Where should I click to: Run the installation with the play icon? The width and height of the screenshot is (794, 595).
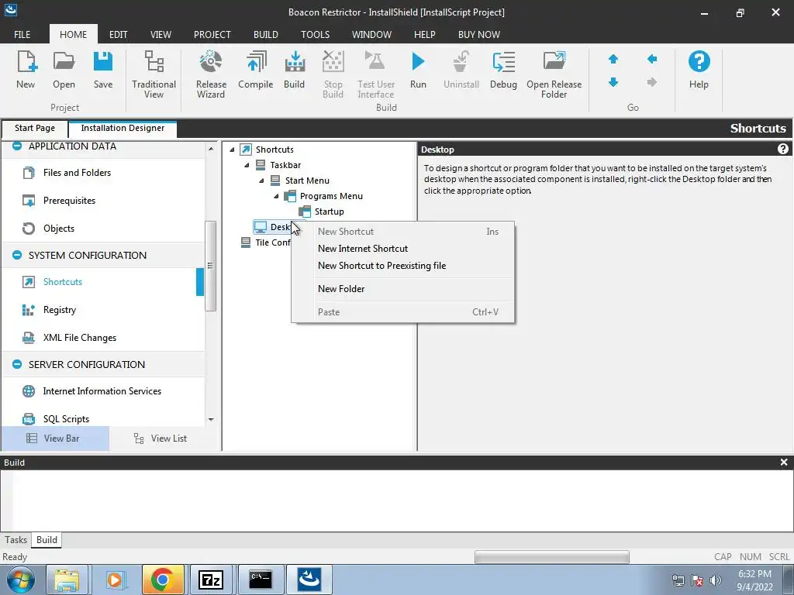click(x=418, y=70)
